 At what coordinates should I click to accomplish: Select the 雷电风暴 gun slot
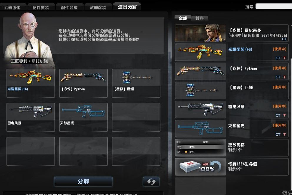pos(31,117)
